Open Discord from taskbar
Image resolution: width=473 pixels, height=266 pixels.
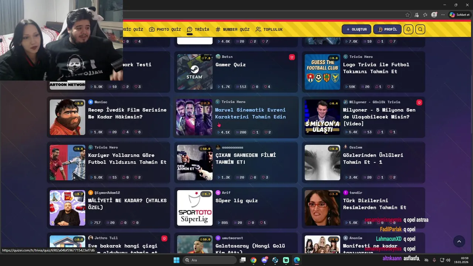[264, 260]
